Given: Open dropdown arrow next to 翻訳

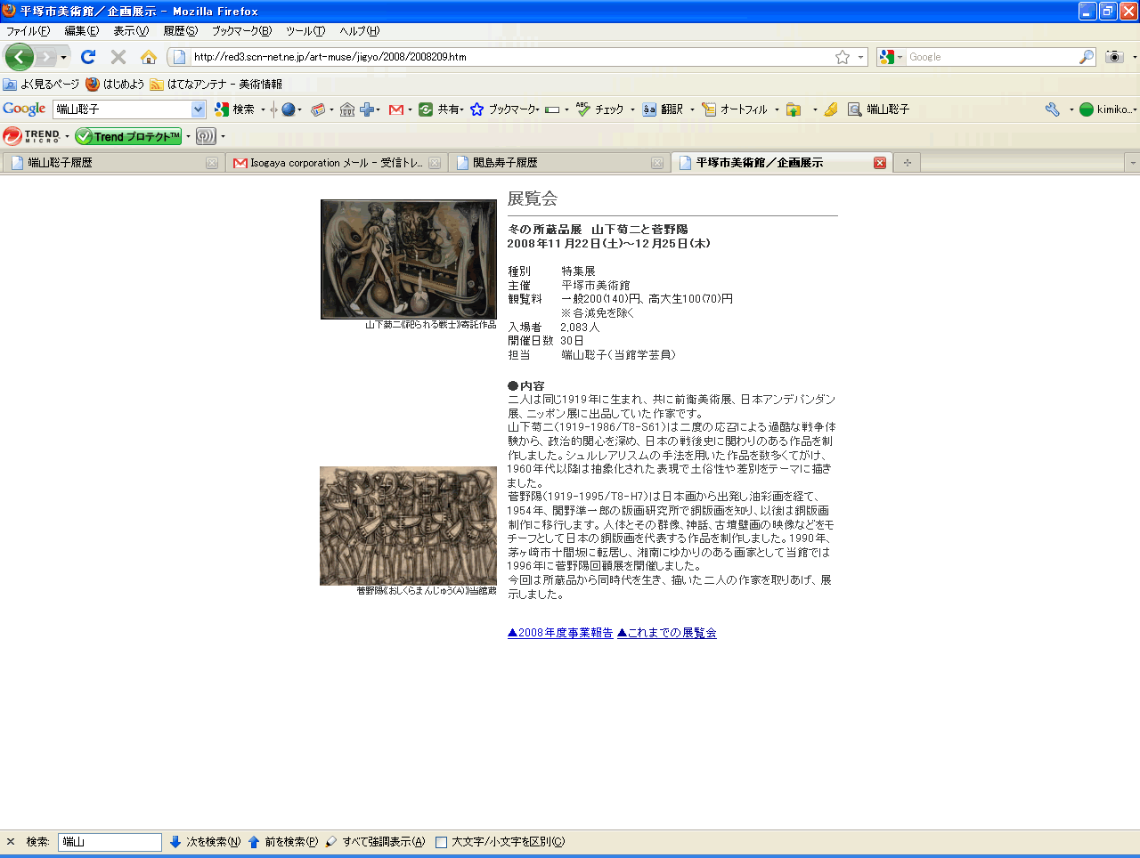Looking at the screenshot, I should pyautogui.click(x=692, y=109).
